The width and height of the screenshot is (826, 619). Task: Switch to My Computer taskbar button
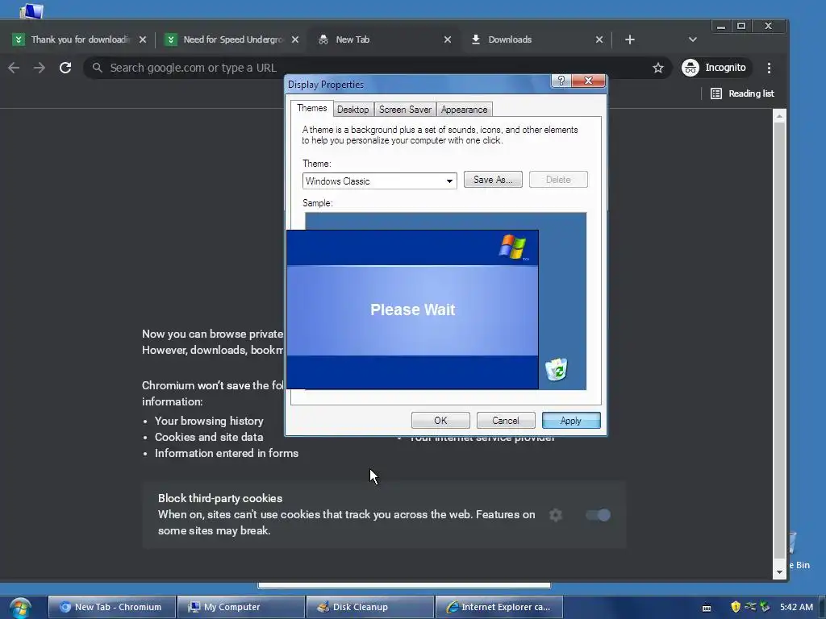click(240, 607)
